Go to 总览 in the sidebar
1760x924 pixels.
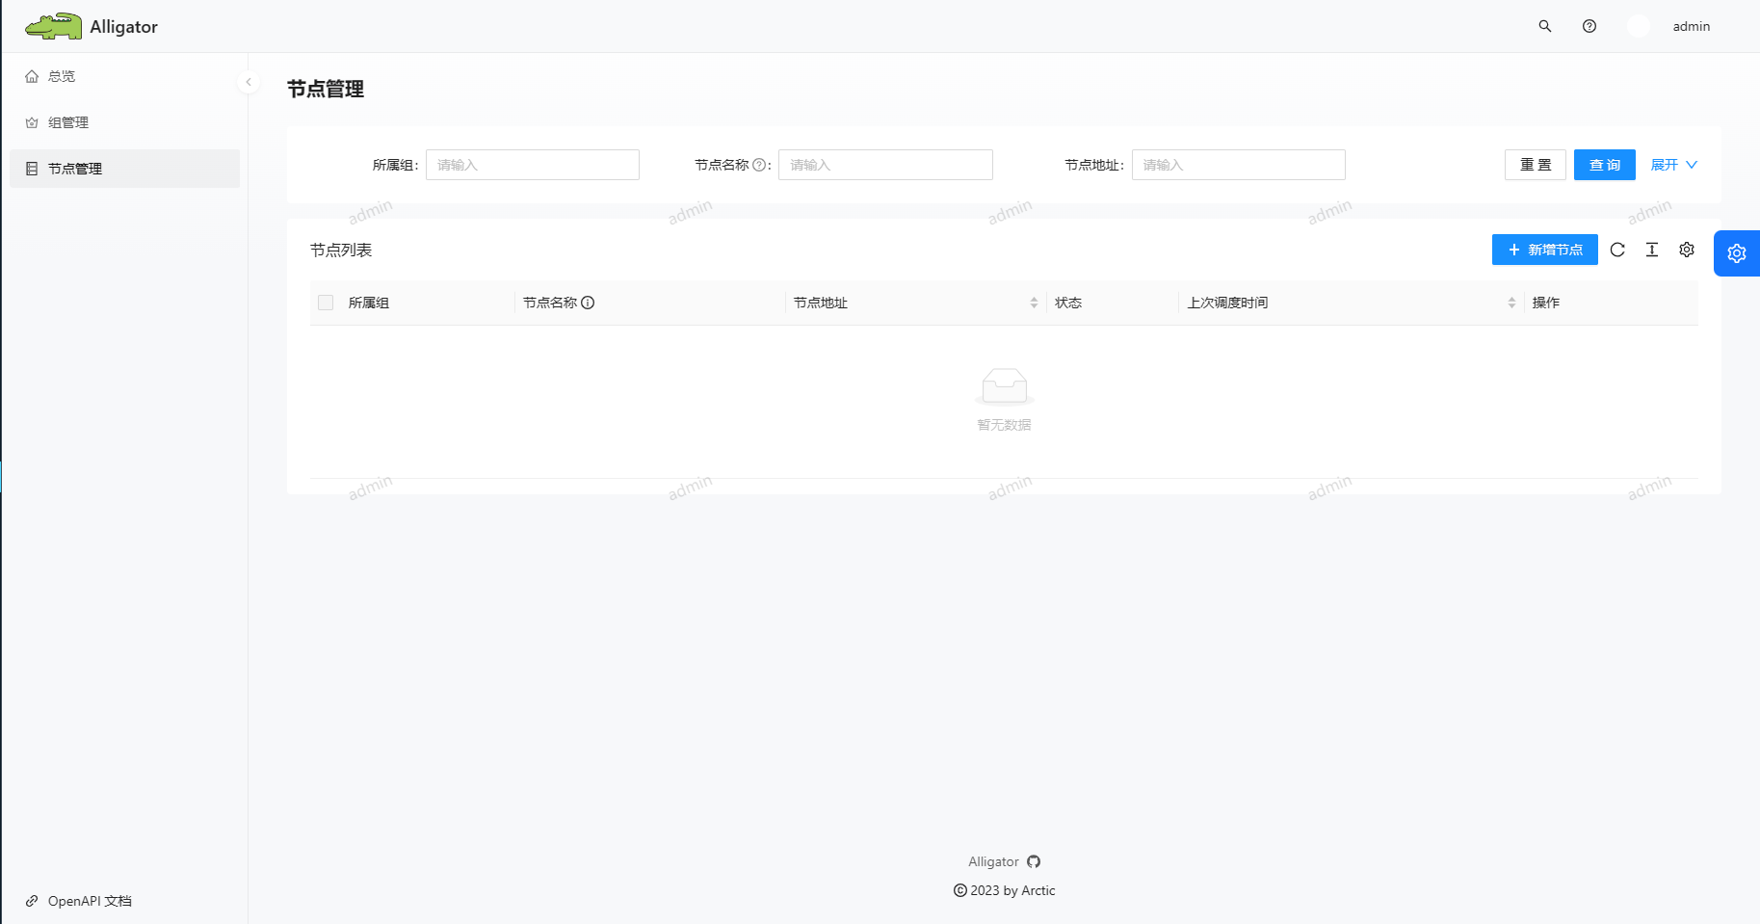click(x=61, y=76)
